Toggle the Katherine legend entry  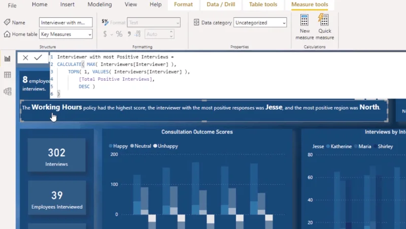pyautogui.click(x=339, y=146)
